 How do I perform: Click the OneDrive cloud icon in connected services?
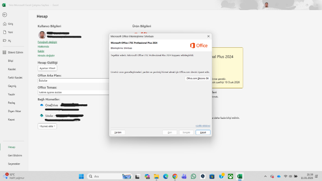tap(41, 105)
